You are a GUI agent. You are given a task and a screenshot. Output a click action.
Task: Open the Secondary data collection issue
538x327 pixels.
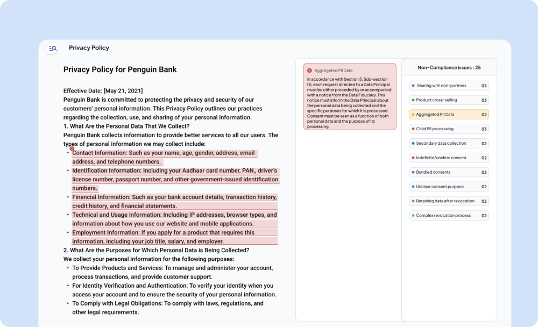[449, 144]
